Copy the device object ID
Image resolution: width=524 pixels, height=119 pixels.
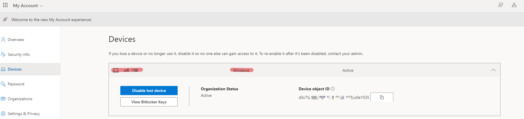(x=382, y=97)
